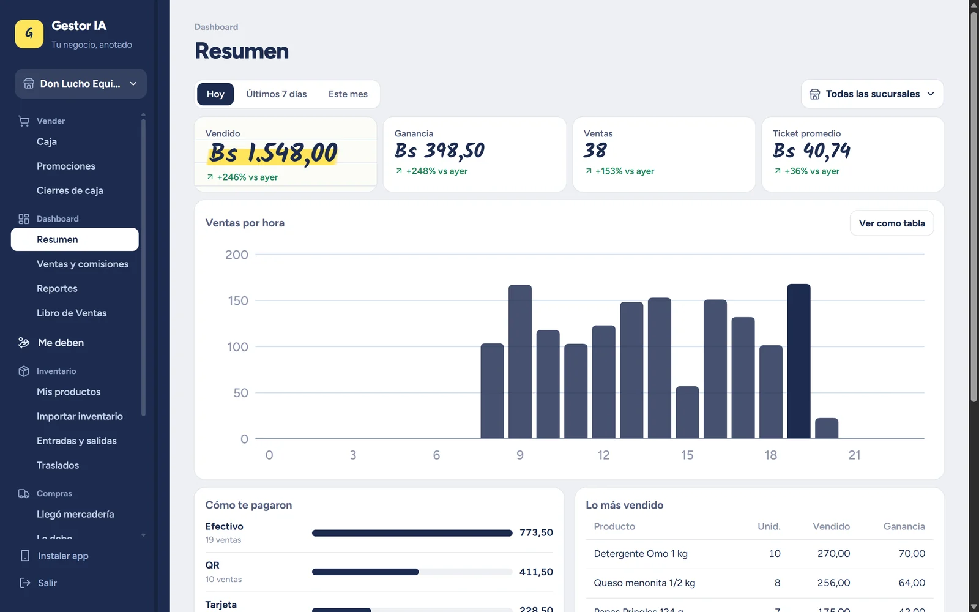Click the store icon in Todas las sucursales

tap(814, 94)
